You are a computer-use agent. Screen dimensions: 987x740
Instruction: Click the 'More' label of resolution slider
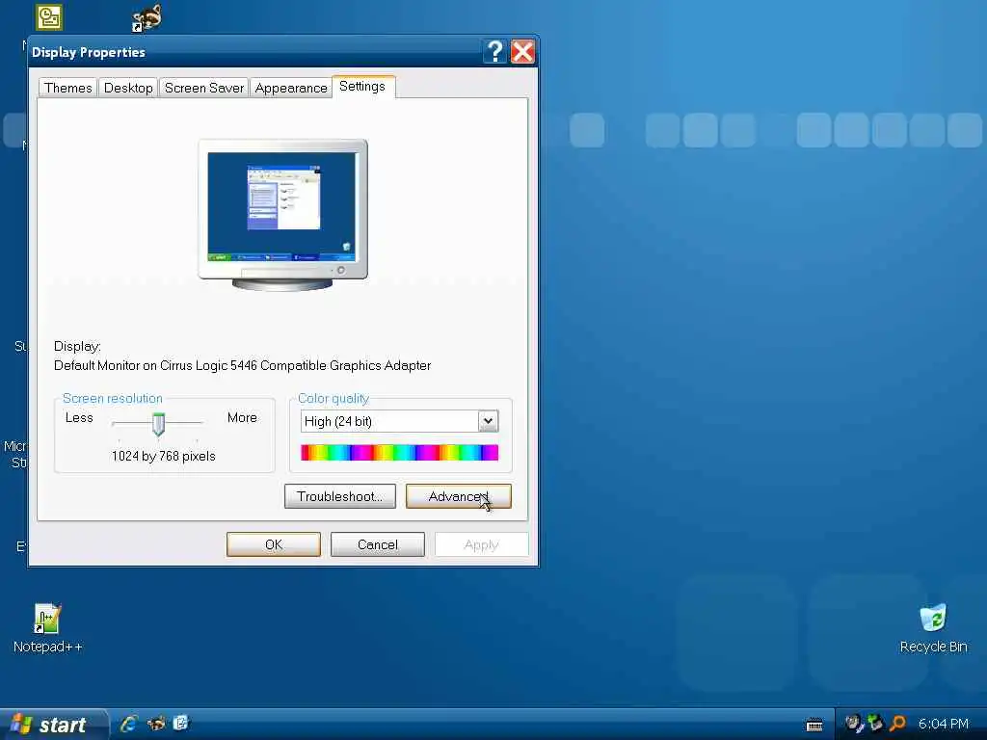(x=242, y=418)
